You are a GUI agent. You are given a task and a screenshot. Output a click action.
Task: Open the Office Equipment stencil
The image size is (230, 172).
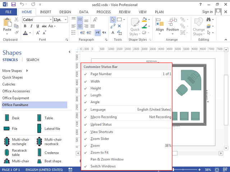[x=16, y=98]
